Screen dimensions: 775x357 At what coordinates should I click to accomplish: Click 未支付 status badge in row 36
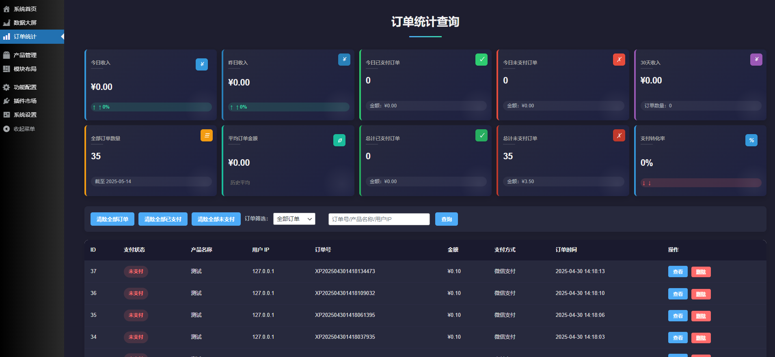136,293
